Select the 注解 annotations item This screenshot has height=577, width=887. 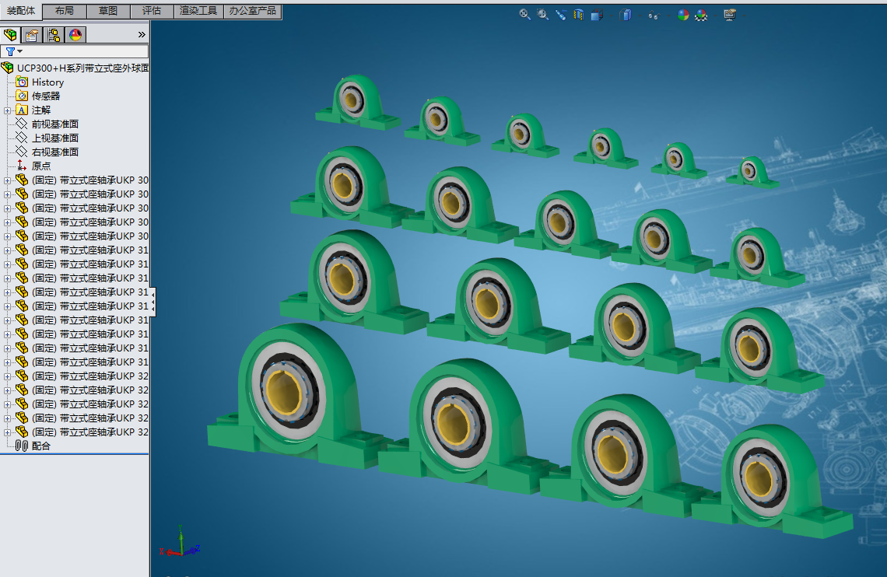41,110
